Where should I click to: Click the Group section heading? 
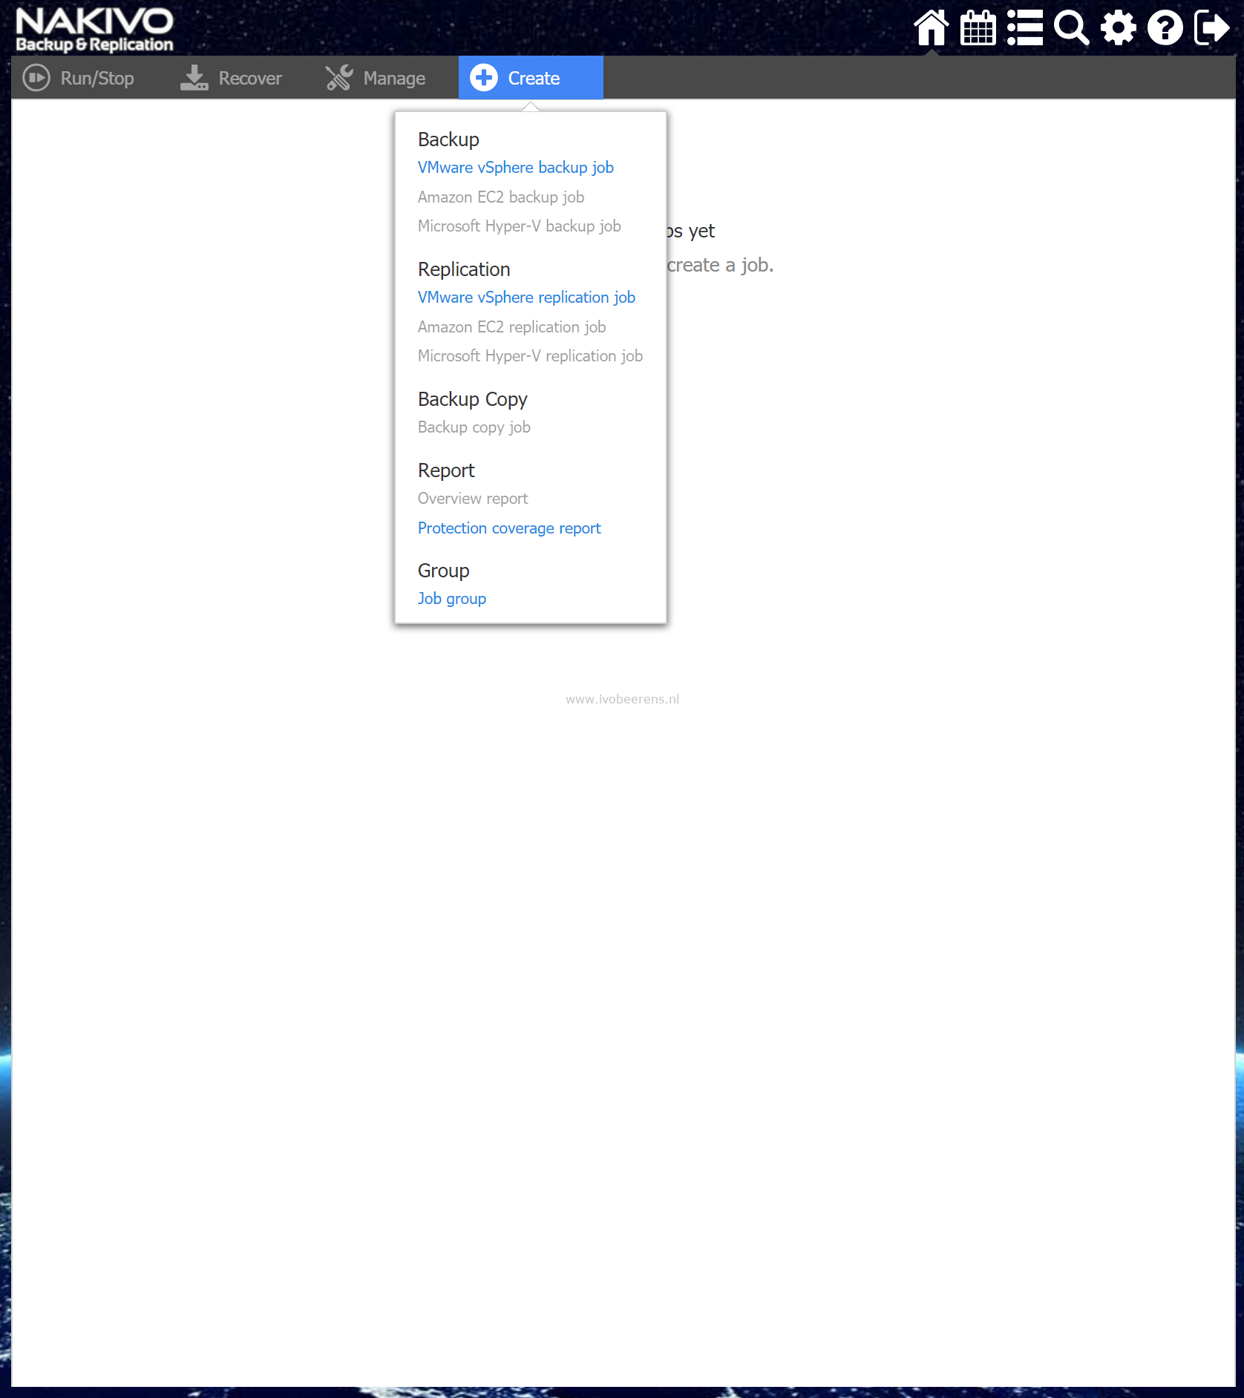point(443,571)
